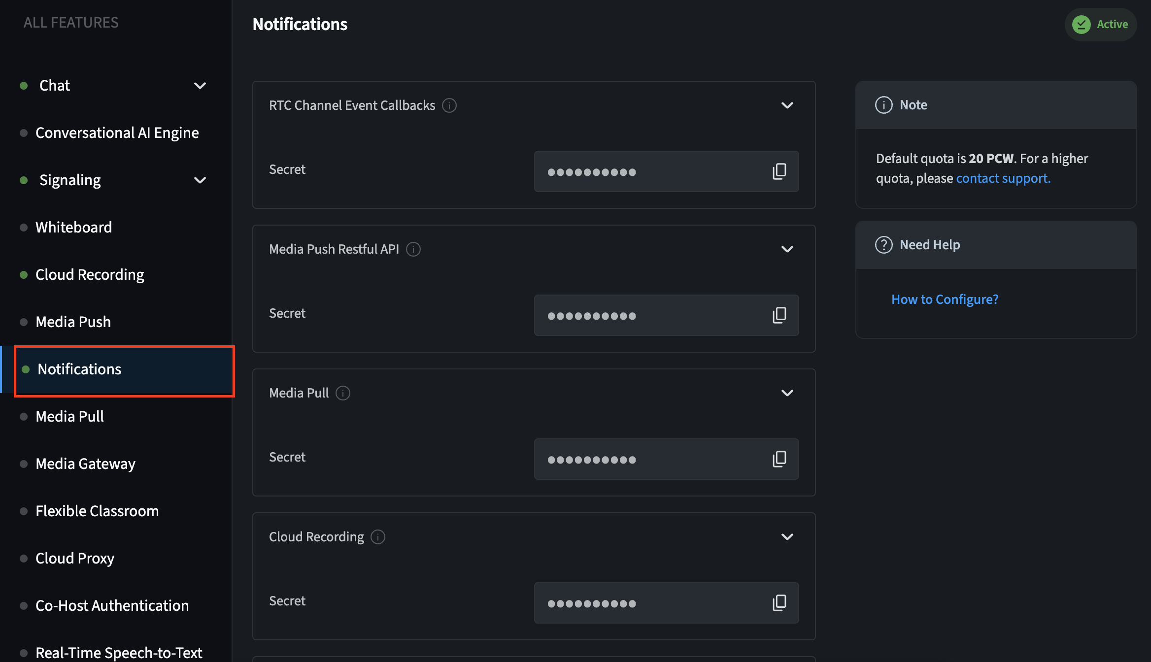
Task: Select Media Gateway from the sidebar
Action: (x=85, y=463)
